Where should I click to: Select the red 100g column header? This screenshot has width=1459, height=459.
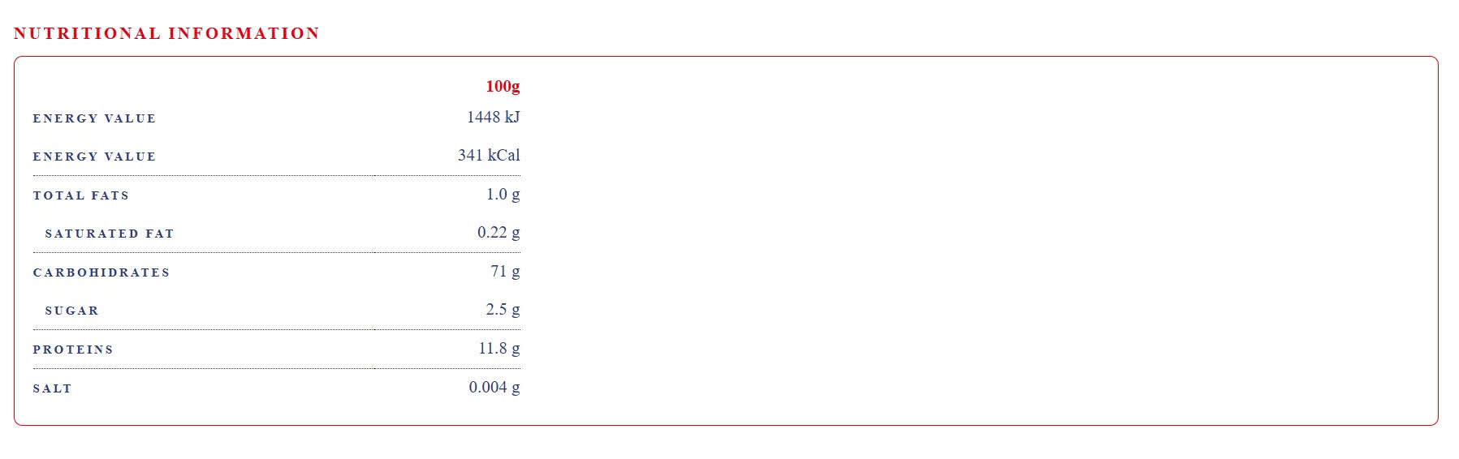tap(503, 86)
